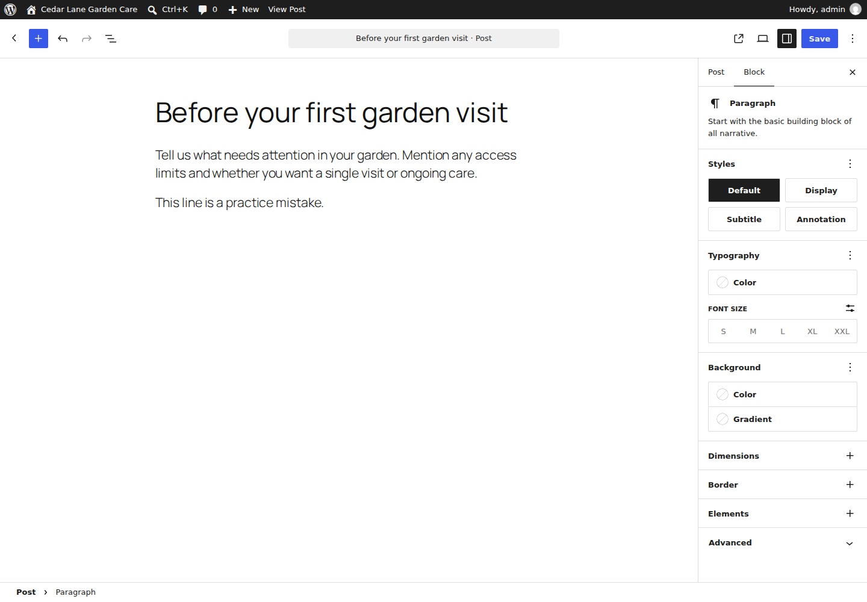Open the Document Overview list

(x=111, y=39)
